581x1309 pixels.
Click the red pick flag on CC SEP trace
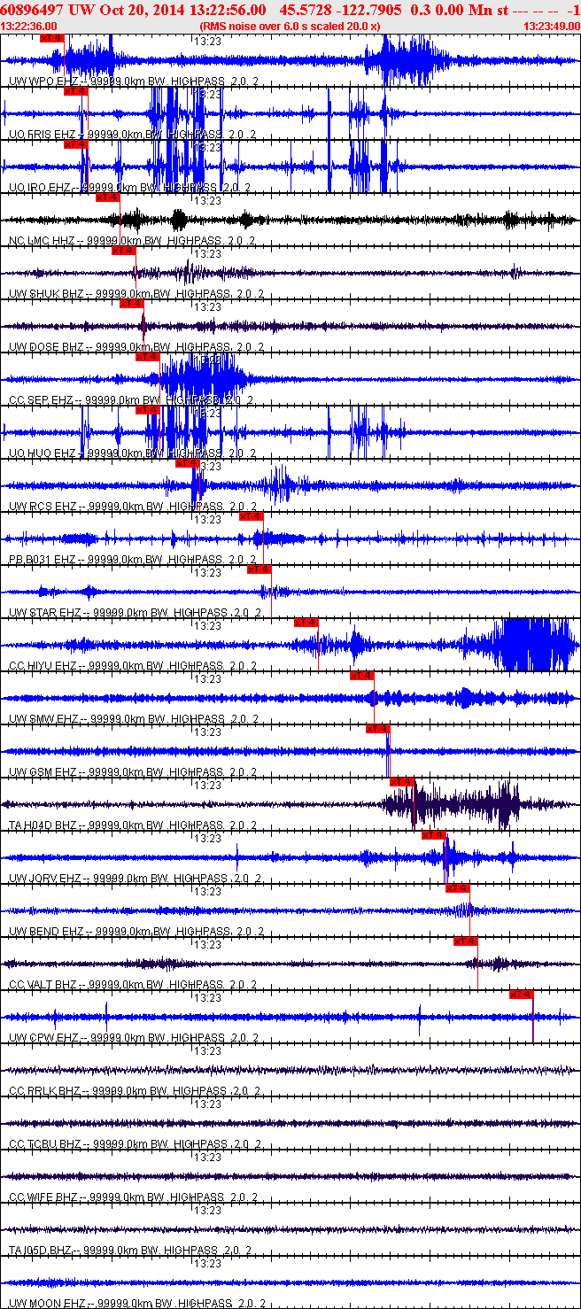[x=148, y=357]
